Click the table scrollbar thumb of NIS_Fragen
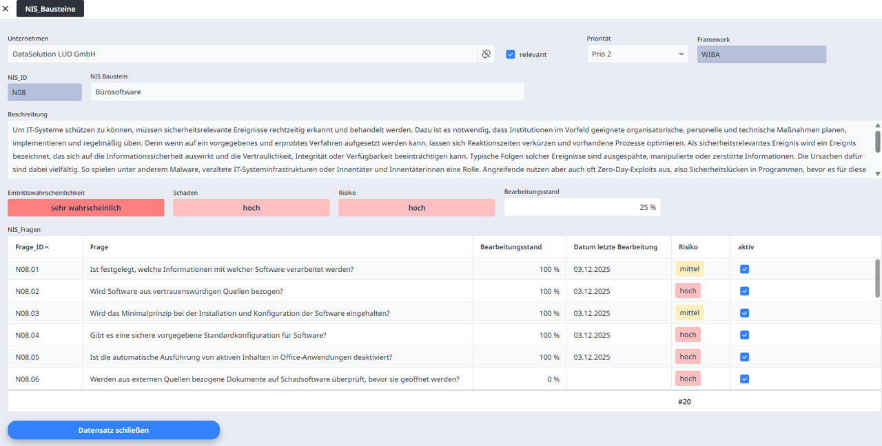882x446 pixels. [x=877, y=279]
